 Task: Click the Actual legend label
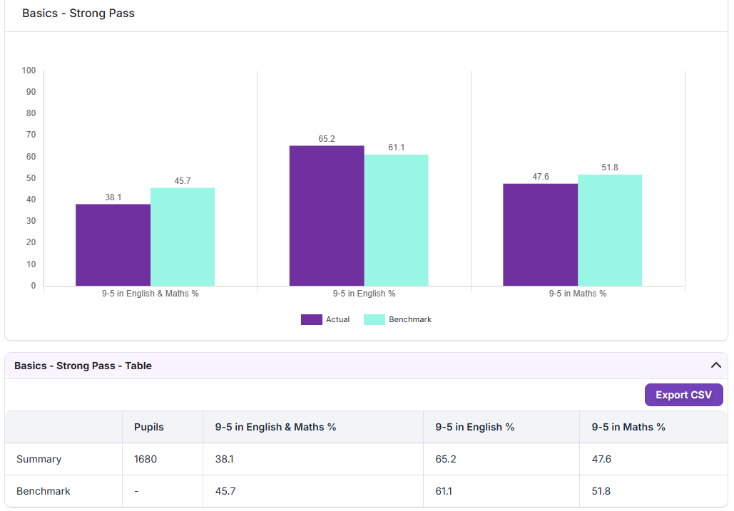click(x=337, y=319)
